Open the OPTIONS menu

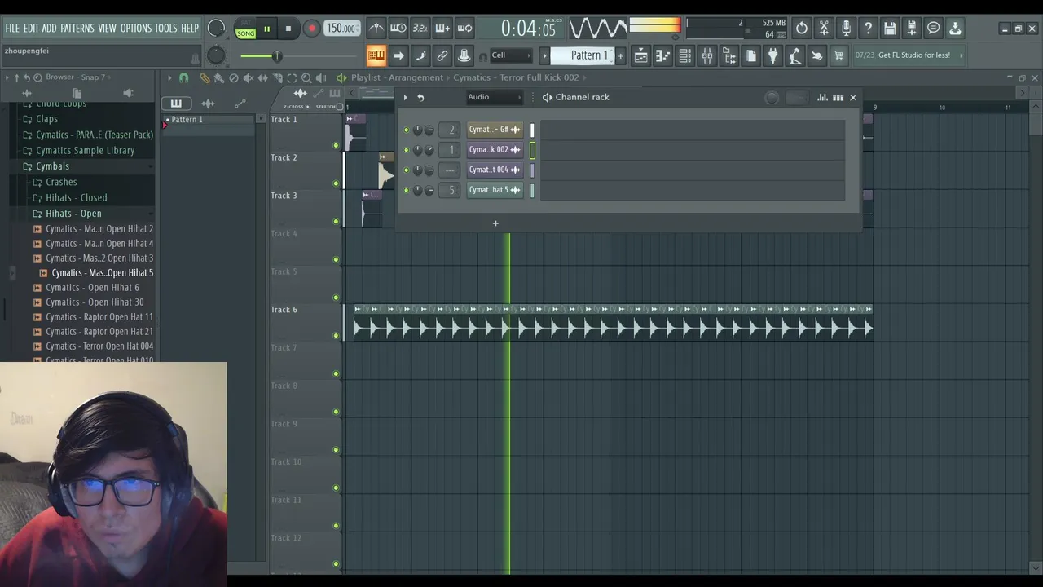136,29
